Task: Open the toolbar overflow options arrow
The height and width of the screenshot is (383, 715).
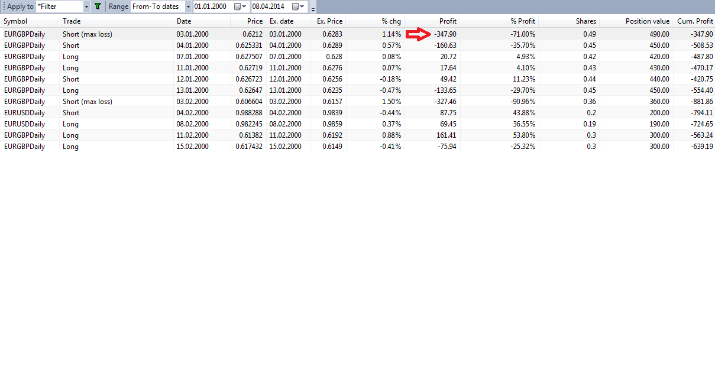Action: click(x=313, y=8)
